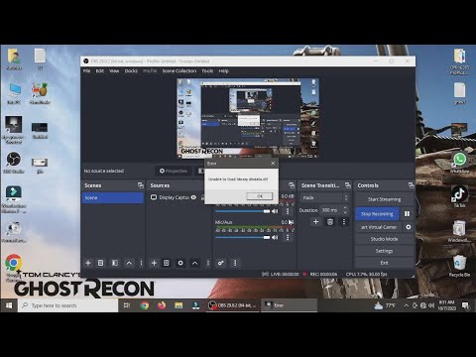Move source up with arrow icon

194,263
